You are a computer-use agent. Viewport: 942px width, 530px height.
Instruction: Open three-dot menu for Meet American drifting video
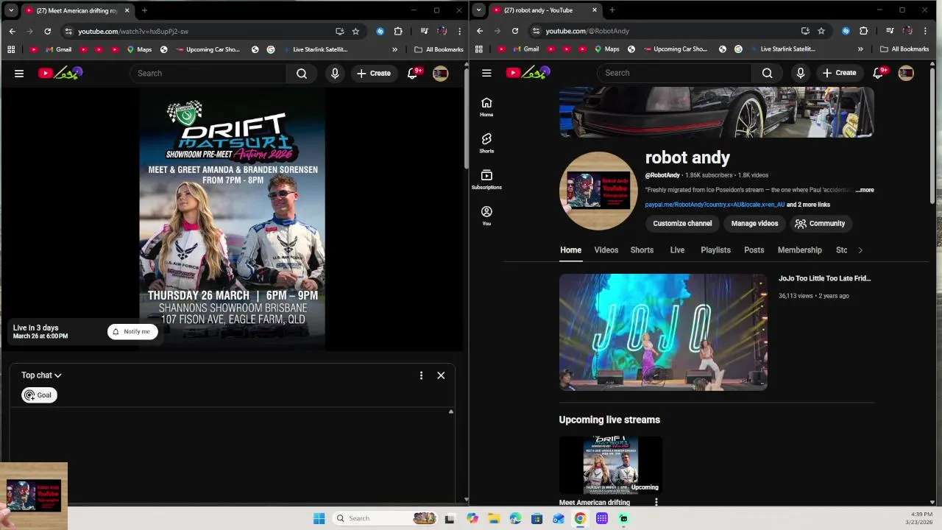656,502
